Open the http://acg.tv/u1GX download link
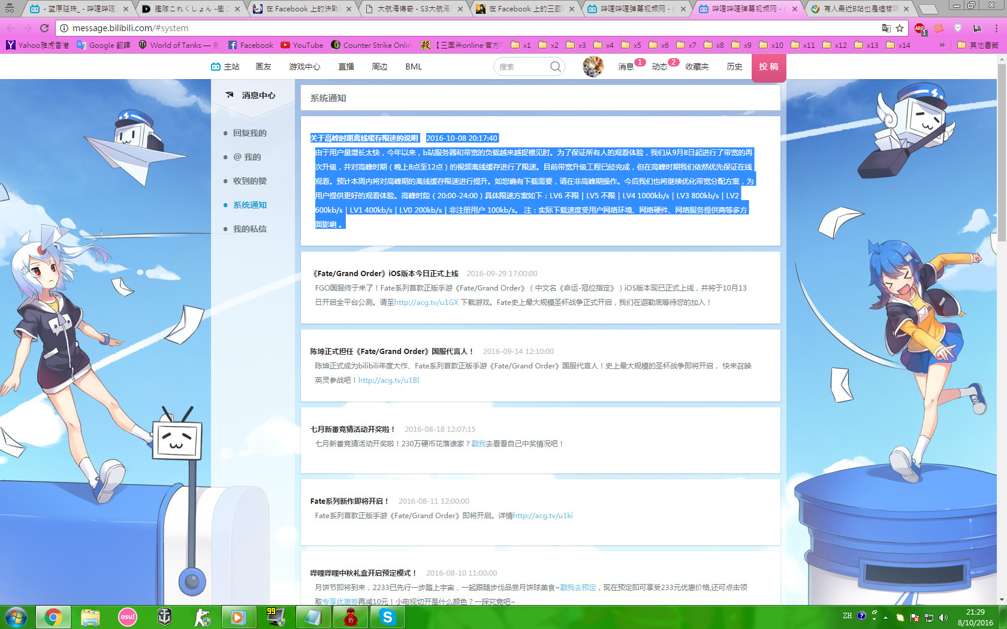The image size is (1007, 629). (x=426, y=303)
